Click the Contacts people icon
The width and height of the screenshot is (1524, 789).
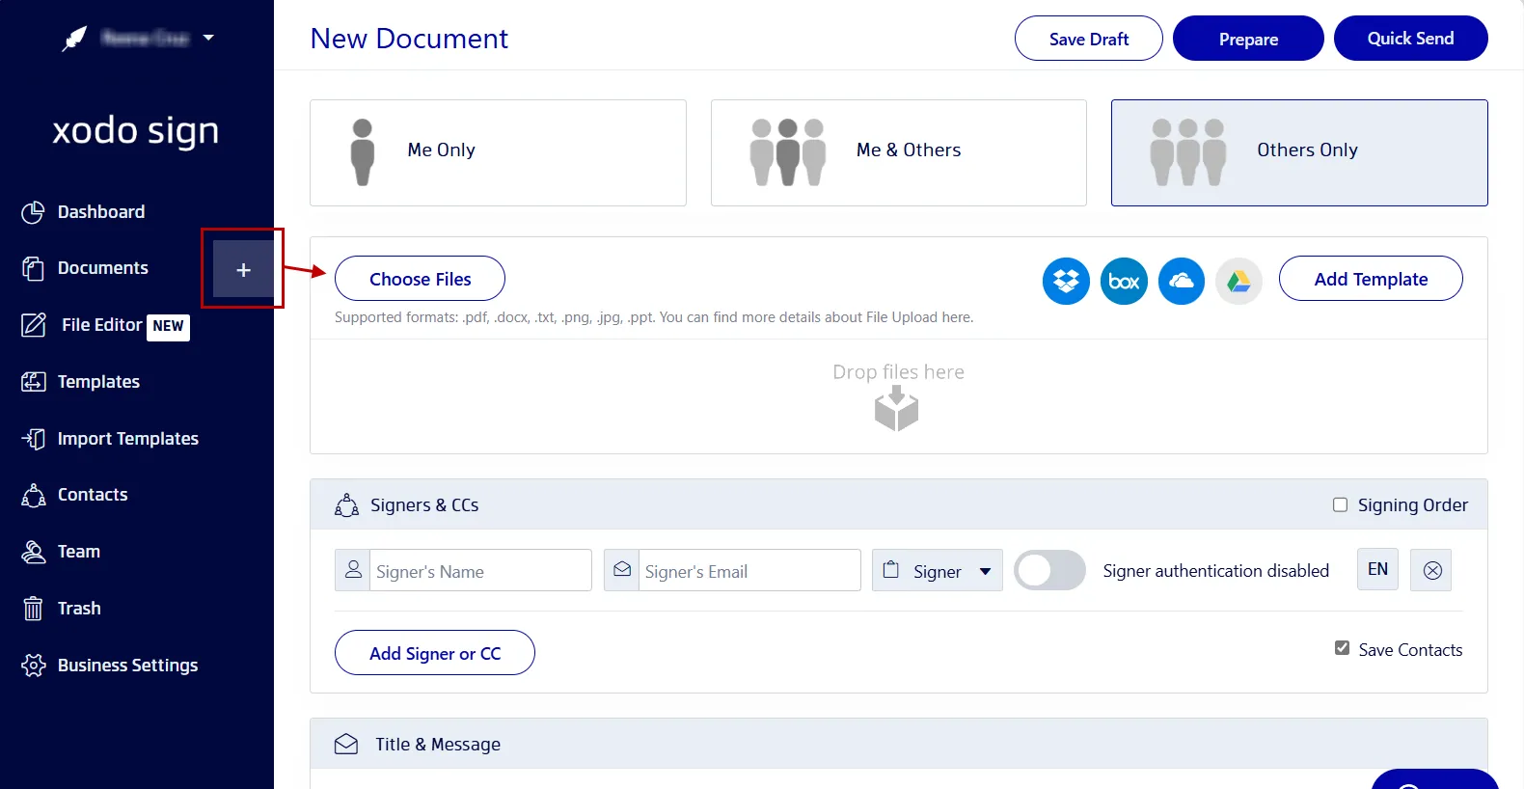coord(34,495)
